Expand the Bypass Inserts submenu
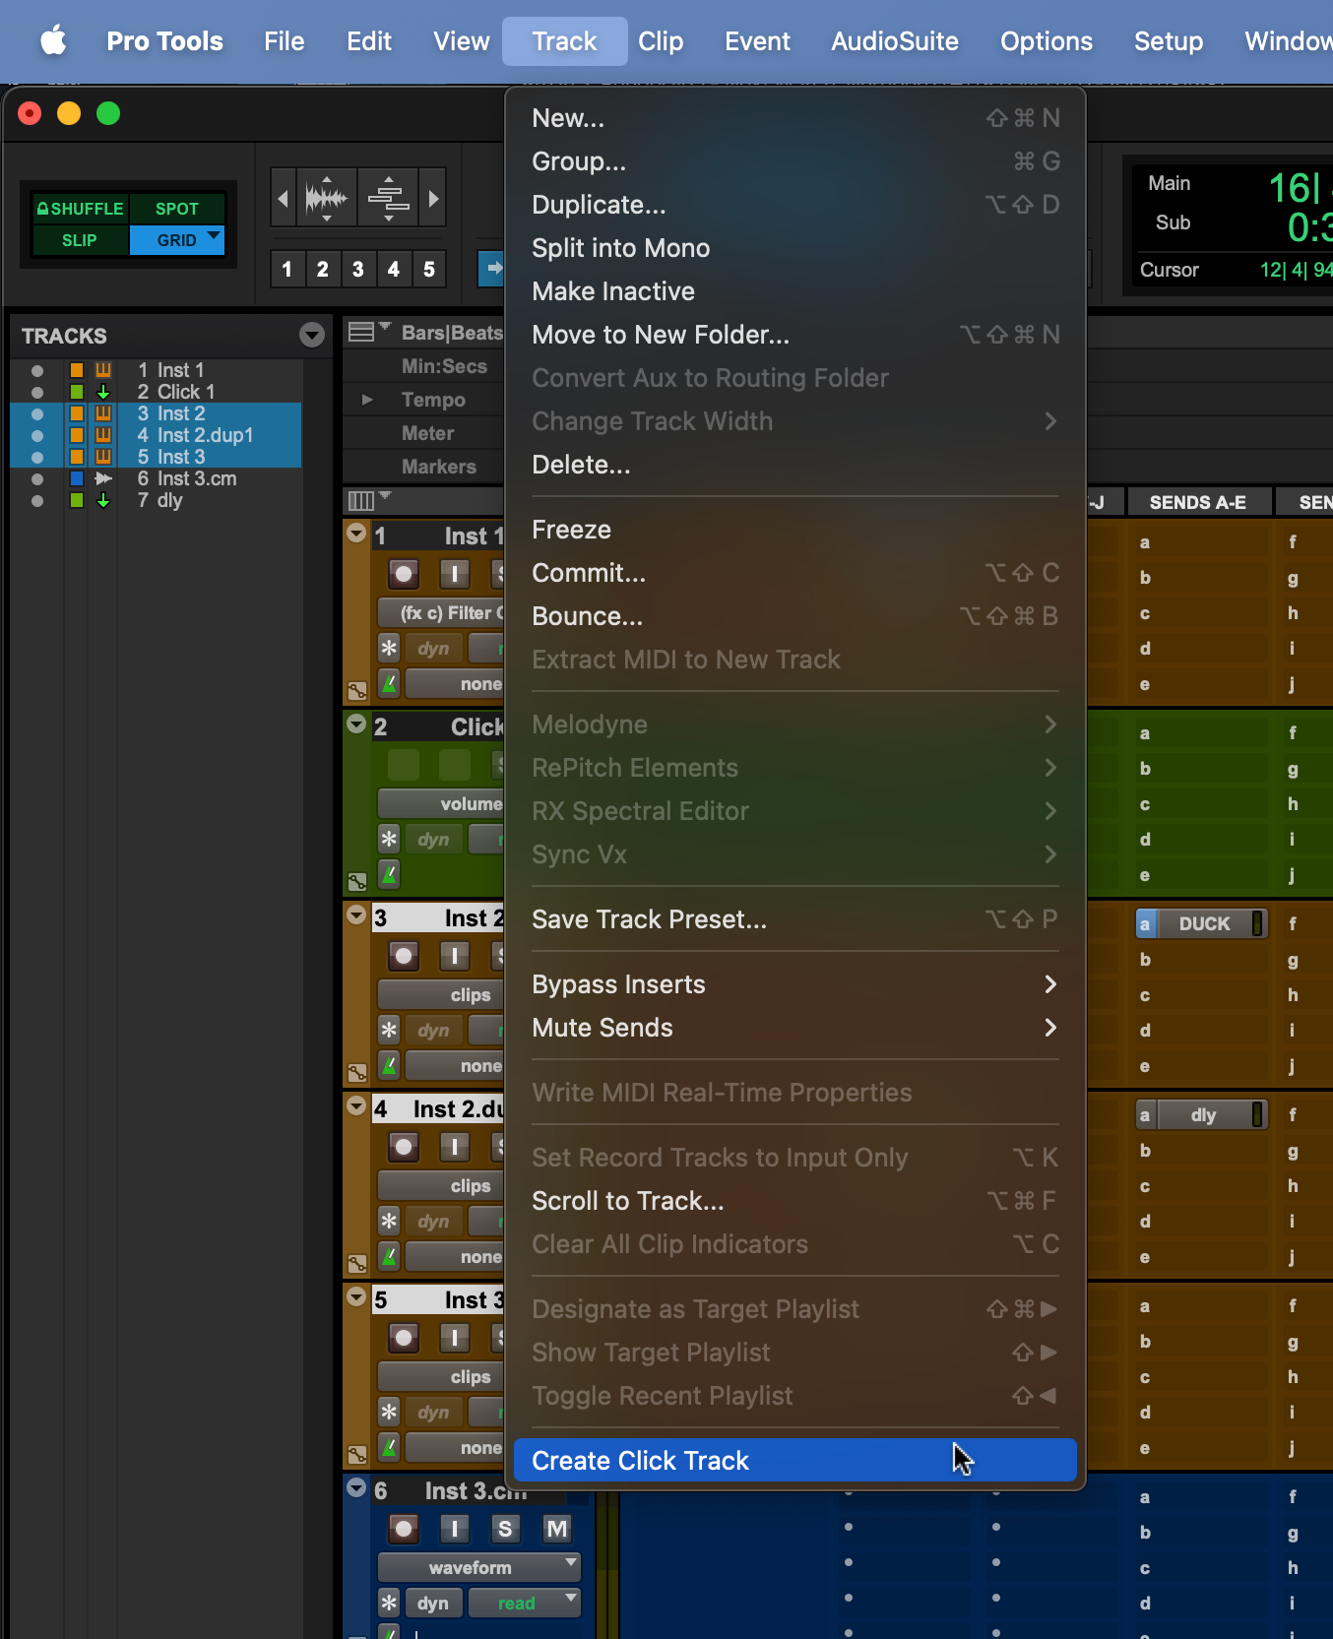1333x1639 pixels. 794,984
